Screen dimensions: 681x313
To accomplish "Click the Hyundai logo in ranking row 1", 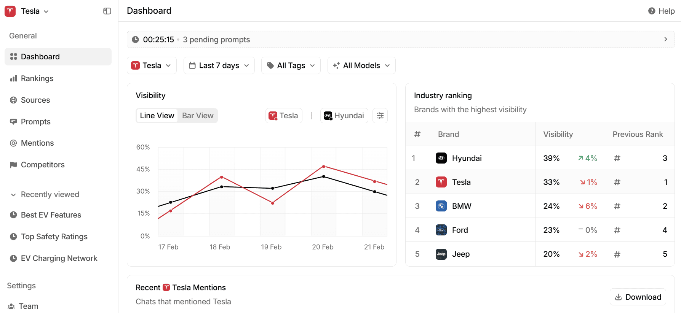I will [x=441, y=158].
